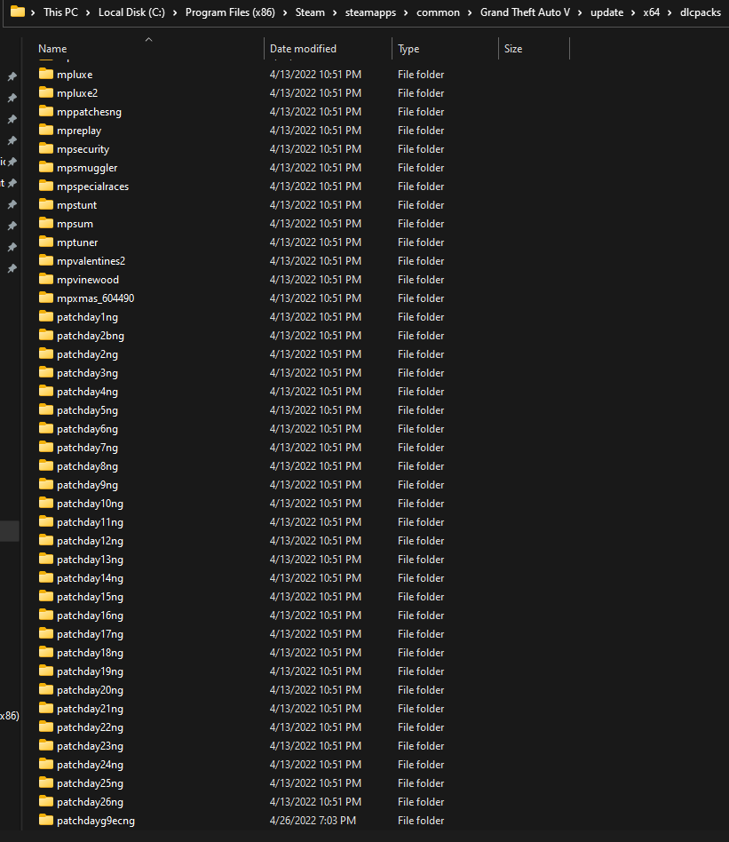729x842 pixels.
Task: Click the patchday2bng folder icon
Action: point(46,336)
